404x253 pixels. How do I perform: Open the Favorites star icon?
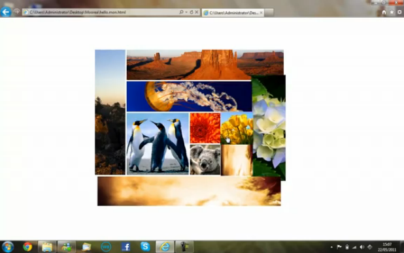coord(392,12)
